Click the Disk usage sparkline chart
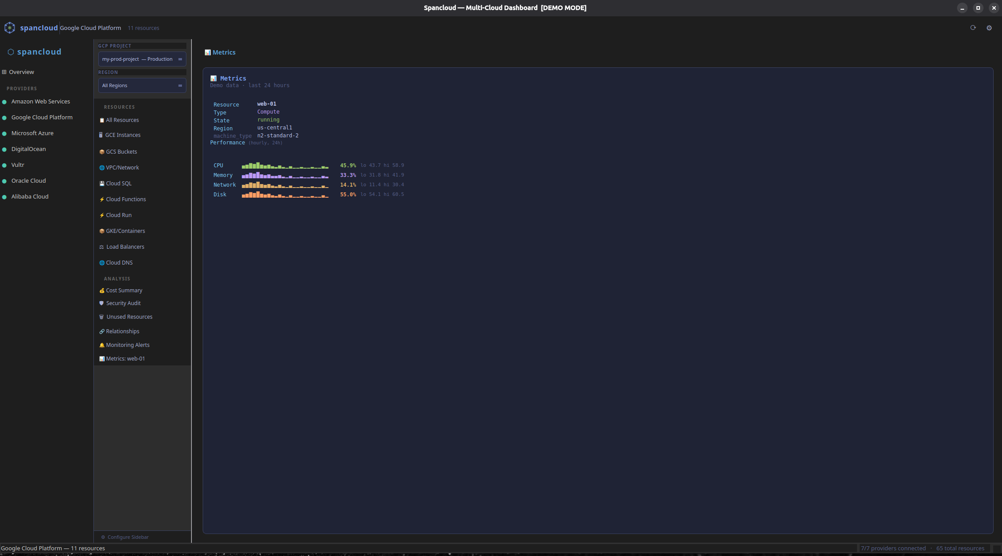This screenshot has height=556, width=1002. [285, 195]
